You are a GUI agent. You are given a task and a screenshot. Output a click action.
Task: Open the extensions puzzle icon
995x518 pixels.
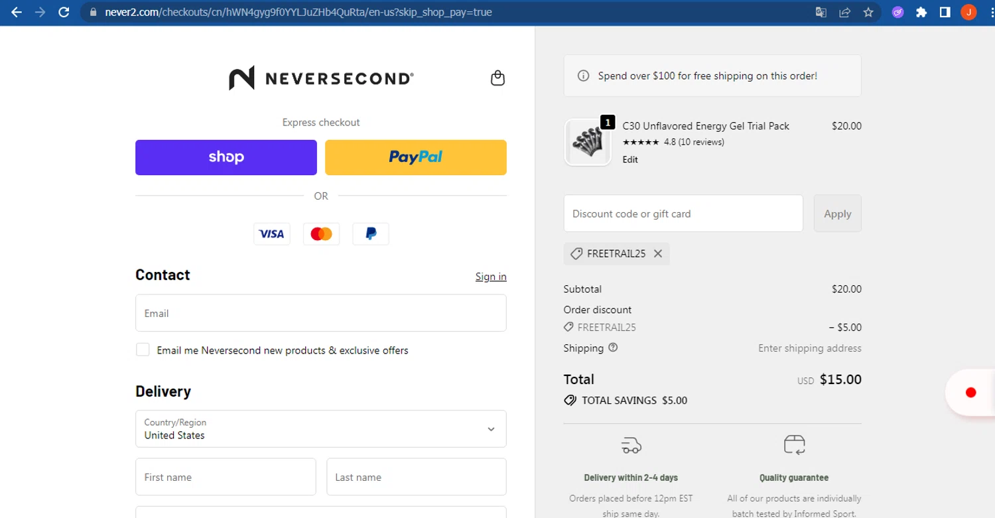click(x=921, y=12)
